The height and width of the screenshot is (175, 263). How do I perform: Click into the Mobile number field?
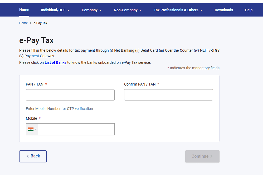coord(76,129)
